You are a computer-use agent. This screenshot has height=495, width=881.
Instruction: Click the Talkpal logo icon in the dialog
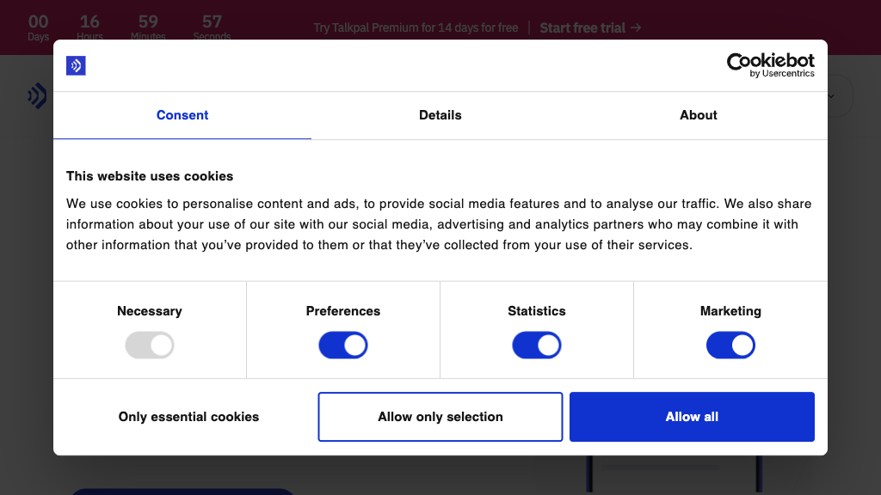pos(76,65)
